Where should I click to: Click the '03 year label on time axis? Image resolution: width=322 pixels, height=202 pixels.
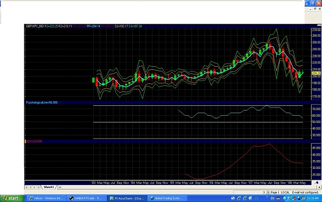[x=93, y=183]
